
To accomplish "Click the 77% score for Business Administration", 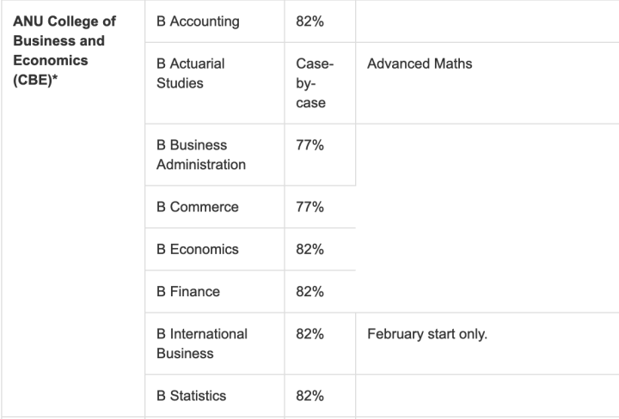I will (309, 145).
